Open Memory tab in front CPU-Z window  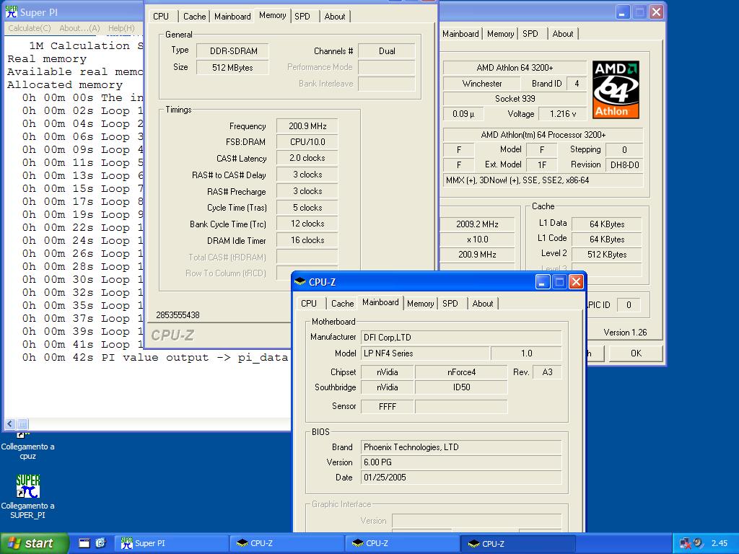pyautogui.click(x=421, y=304)
